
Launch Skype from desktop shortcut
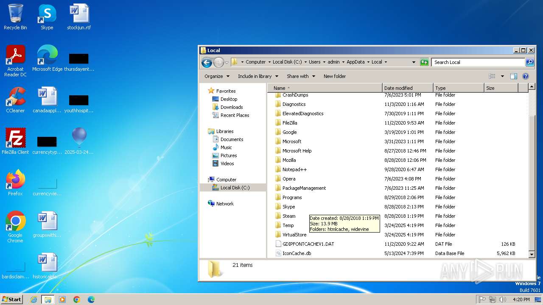pyautogui.click(x=47, y=17)
